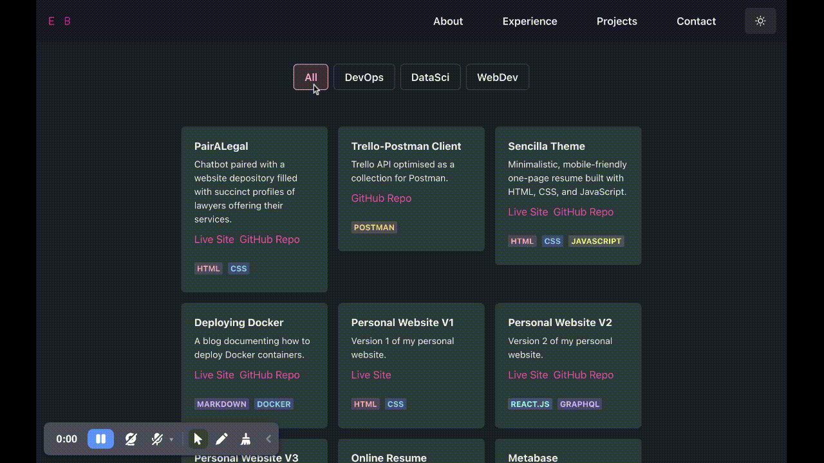
Task: Select the cursor pointer tool in the recording toolbar
Action: (x=198, y=439)
